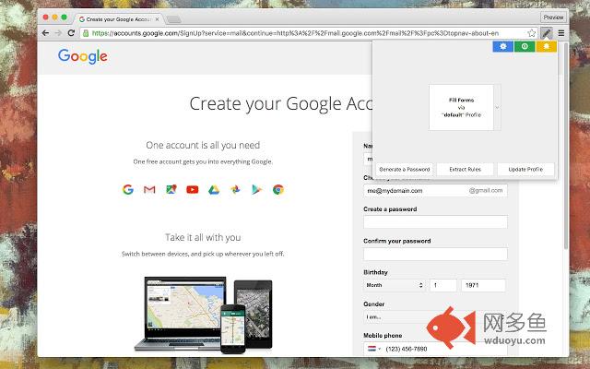Select the Create your Google Account tab
This screenshot has height=369, width=590.
[x=120, y=18]
